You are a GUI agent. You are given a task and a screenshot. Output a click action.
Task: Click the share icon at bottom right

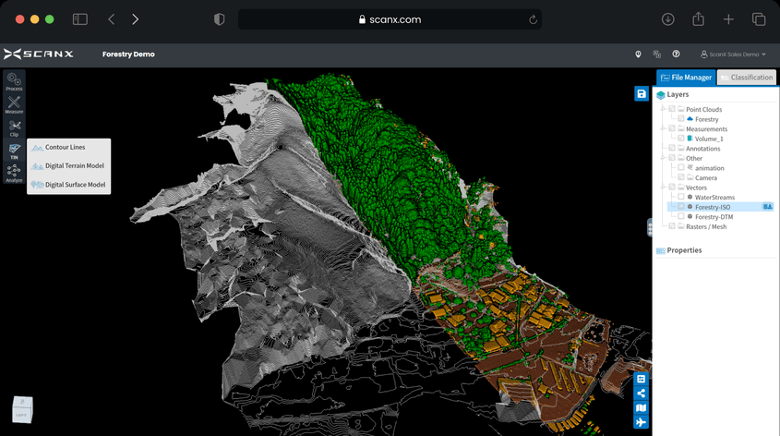click(x=641, y=394)
